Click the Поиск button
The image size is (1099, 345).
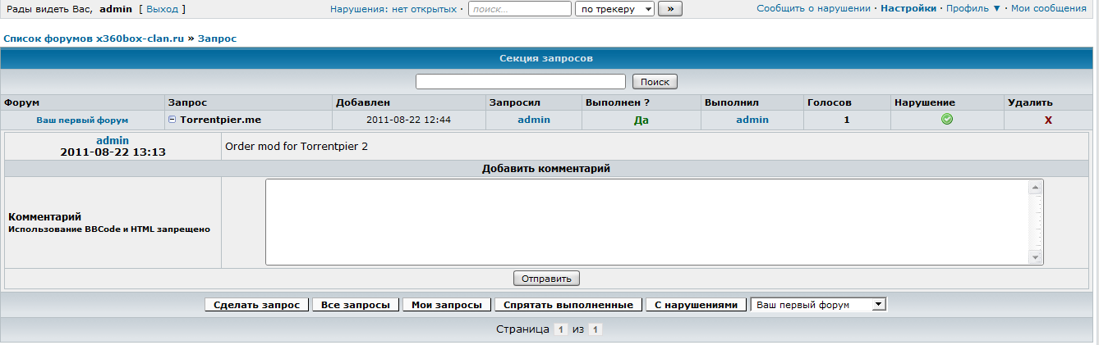point(655,82)
